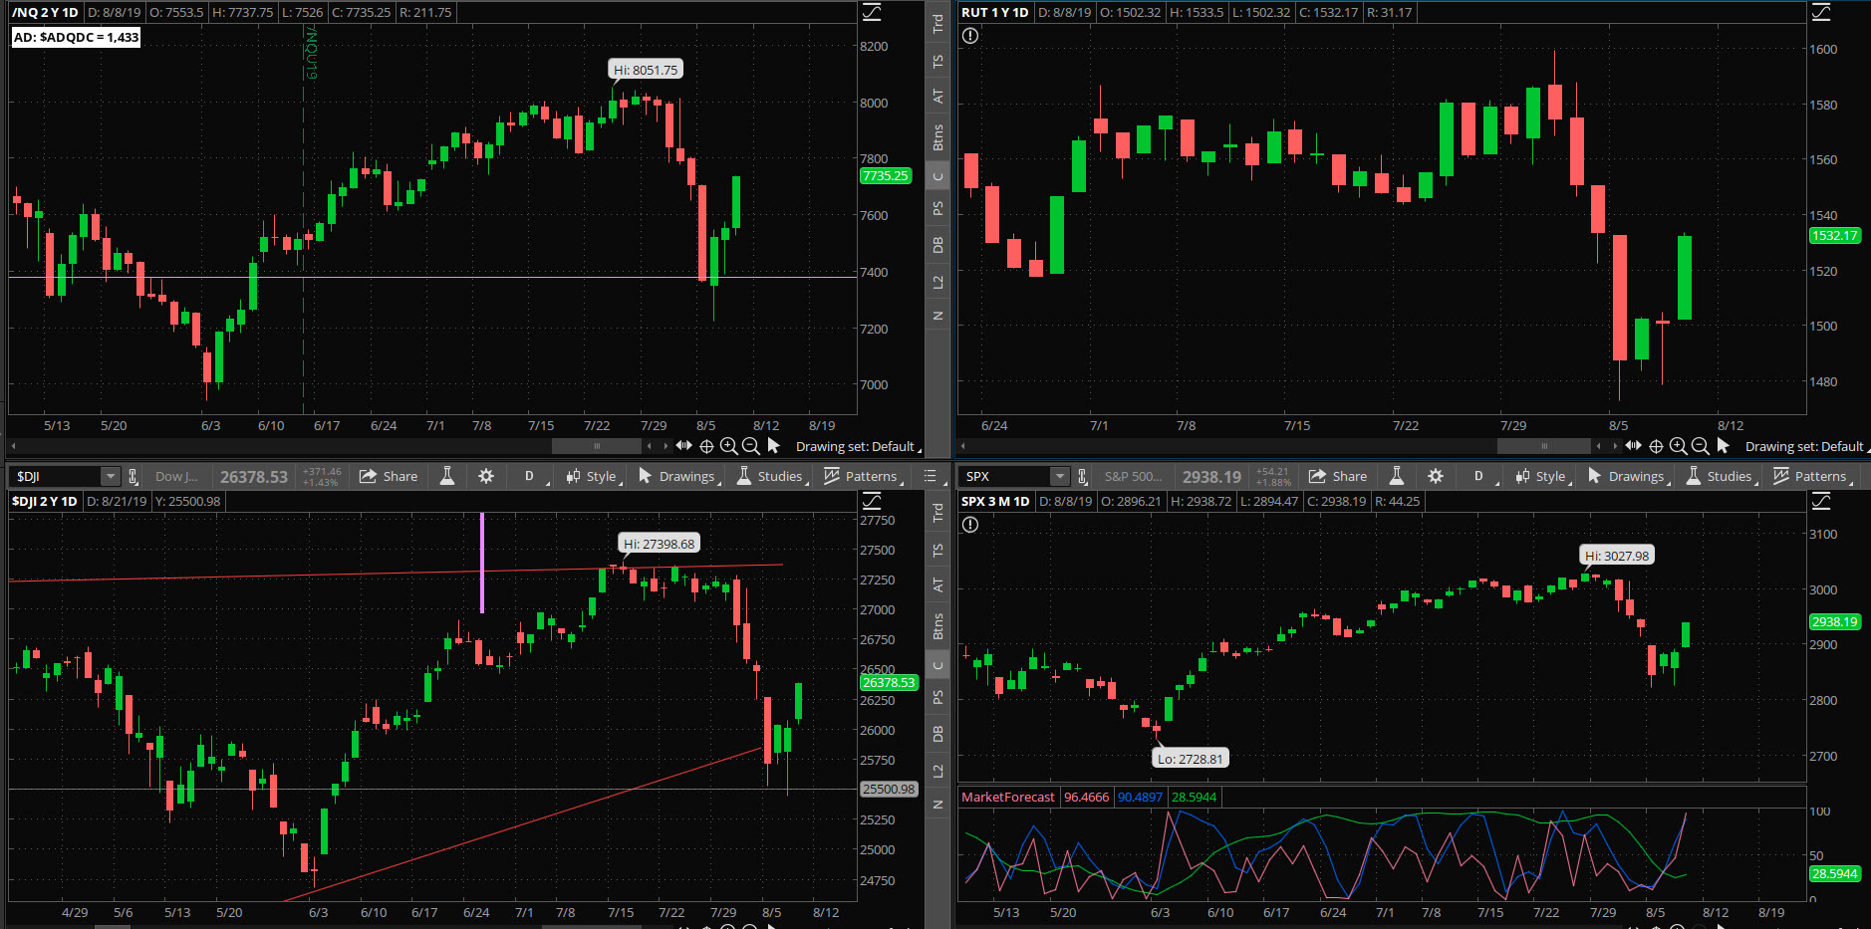Open Drawing set: Default under RUT chart
The height and width of the screenshot is (929, 1871).
(x=1807, y=446)
